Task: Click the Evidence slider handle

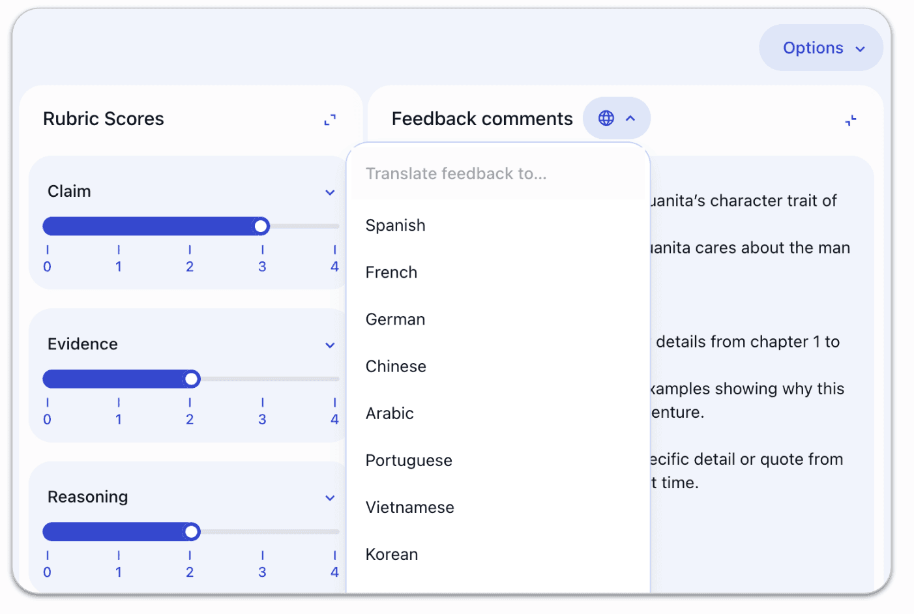Action: [x=191, y=379]
